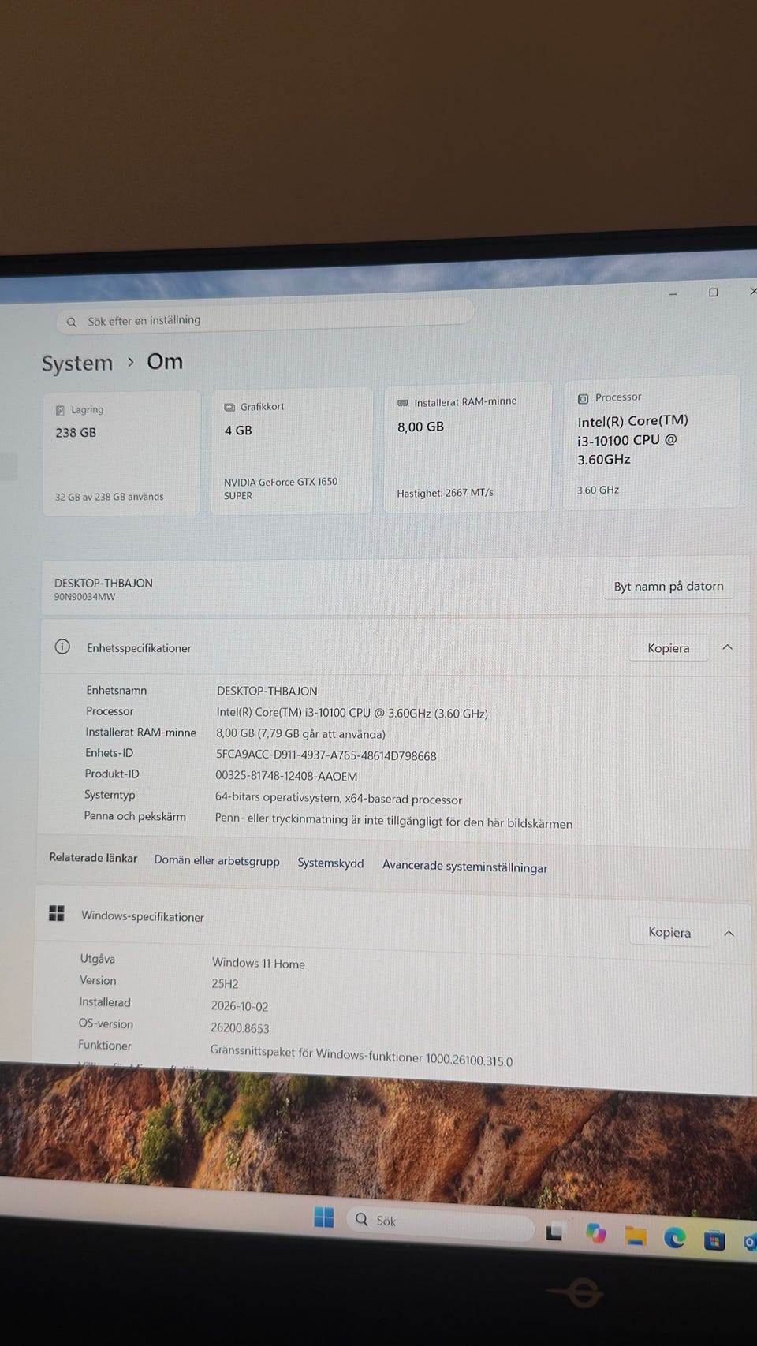Image resolution: width=757 pixels, height=1346 pixels.
Task: Open the 8,00 GB RAM-minne card
Action: pyautogui.click(x=467, y=447)
